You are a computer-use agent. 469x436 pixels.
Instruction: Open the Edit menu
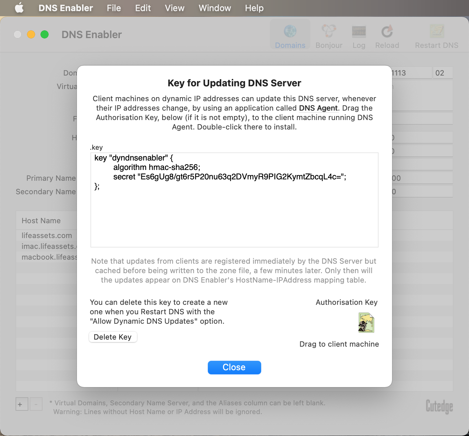[143, 8]
